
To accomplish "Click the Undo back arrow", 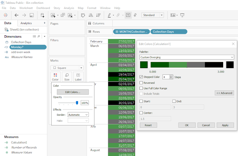I will pyautogui.click(x=16, y=15).
